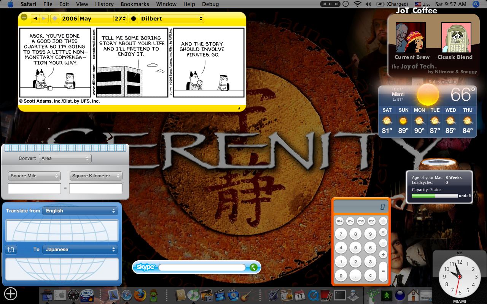Click the Miami weather sun icon
Screen dimensions: 487x304
tap(428, 94)
